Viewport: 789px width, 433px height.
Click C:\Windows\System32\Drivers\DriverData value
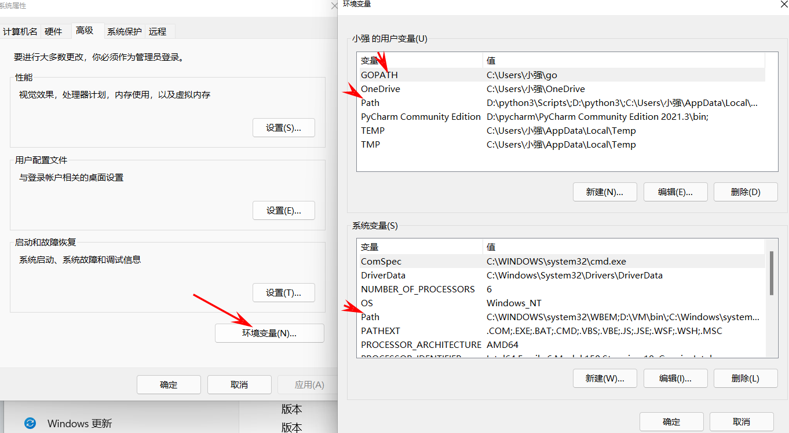tap(575, 275)
